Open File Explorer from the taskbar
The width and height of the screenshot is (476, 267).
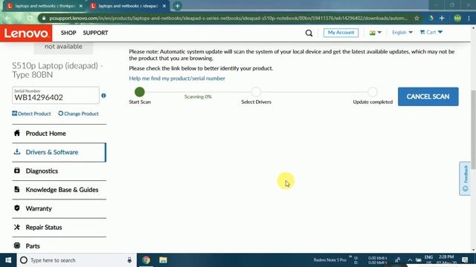point(163,260)
